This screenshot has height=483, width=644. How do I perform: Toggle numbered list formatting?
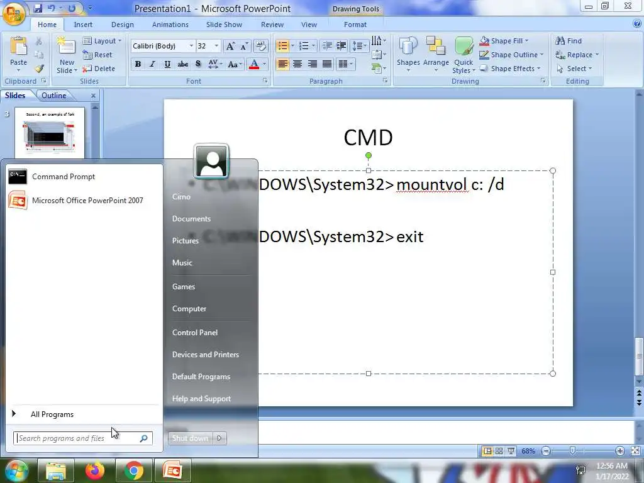click(x=304, y=46)
